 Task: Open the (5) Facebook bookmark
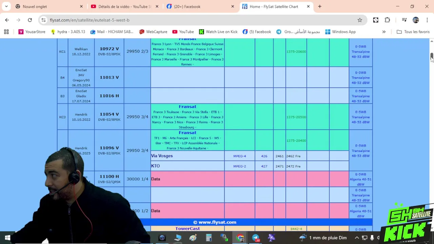tap(257, 32)
